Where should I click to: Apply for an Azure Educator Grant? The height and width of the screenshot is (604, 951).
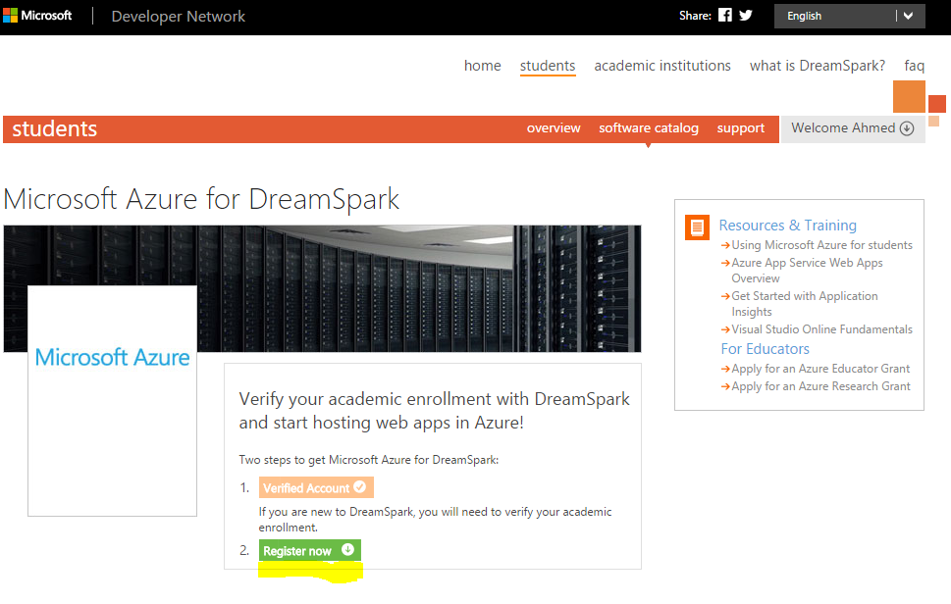click(x=820, y=369)
